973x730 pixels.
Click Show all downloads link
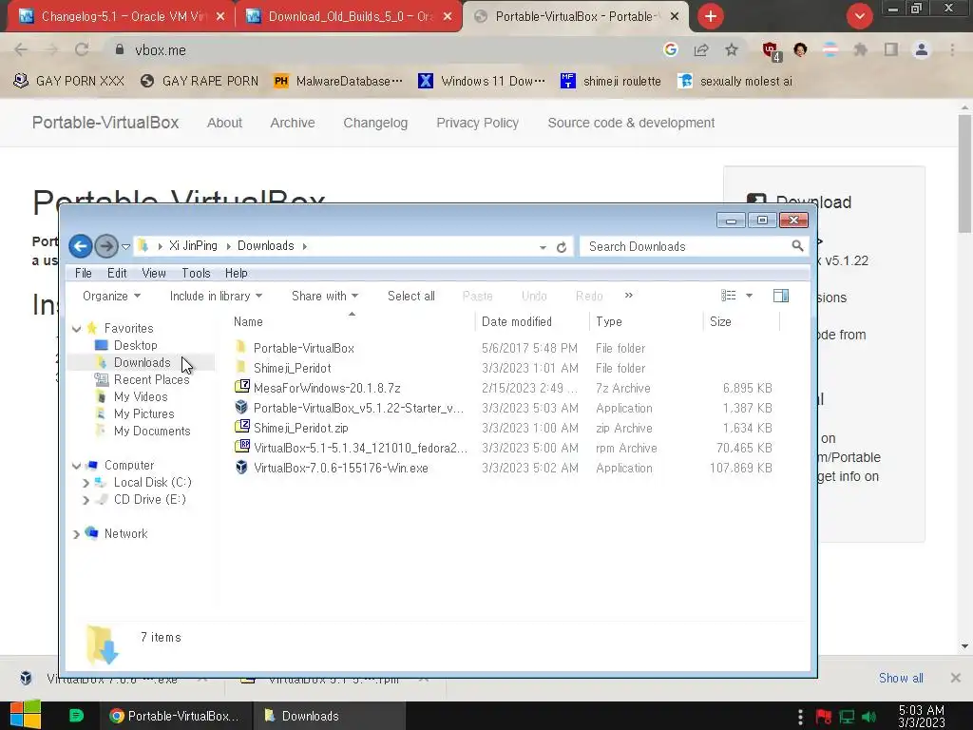pyautogui.click(x=901, y=678)
